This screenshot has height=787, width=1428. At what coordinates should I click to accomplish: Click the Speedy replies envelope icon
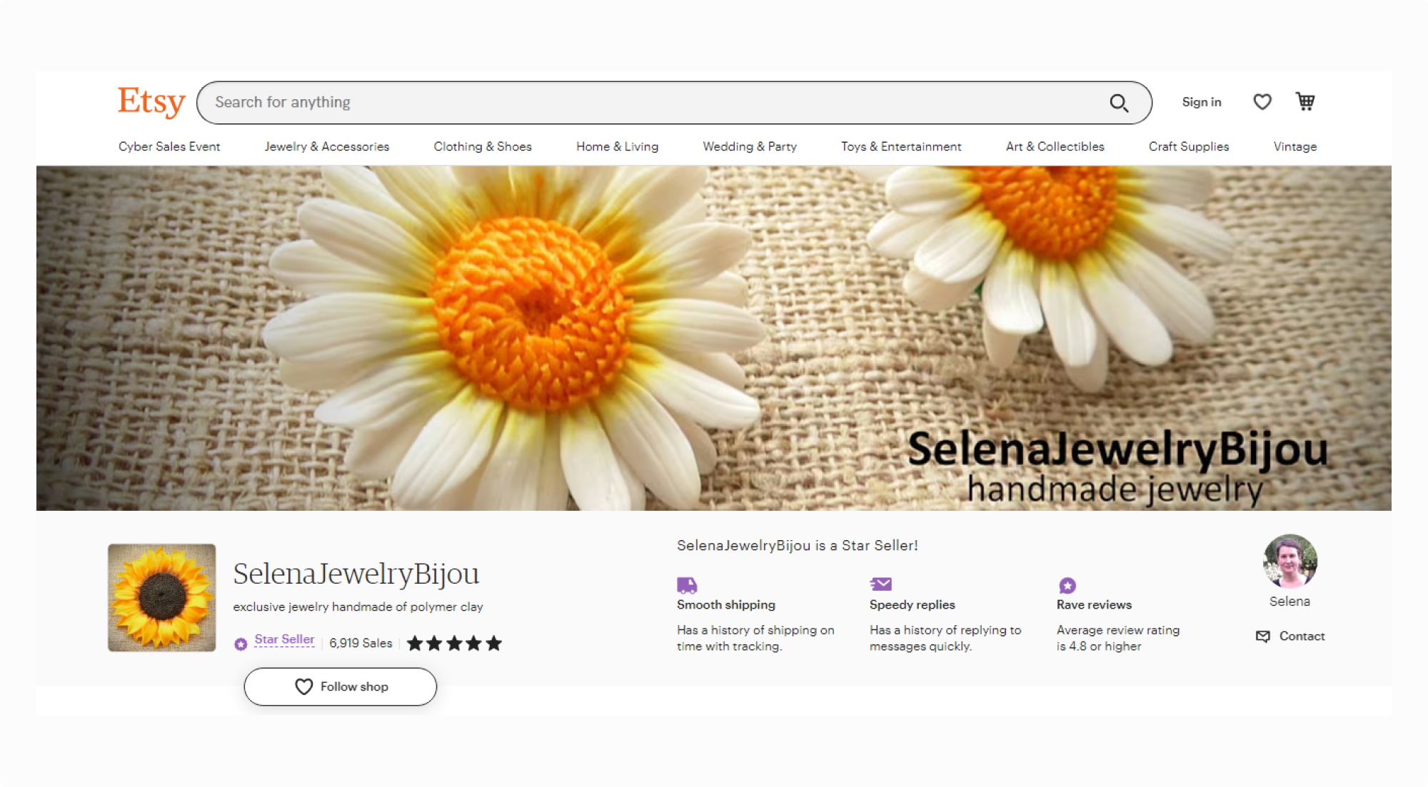click(x=881, y=584)
